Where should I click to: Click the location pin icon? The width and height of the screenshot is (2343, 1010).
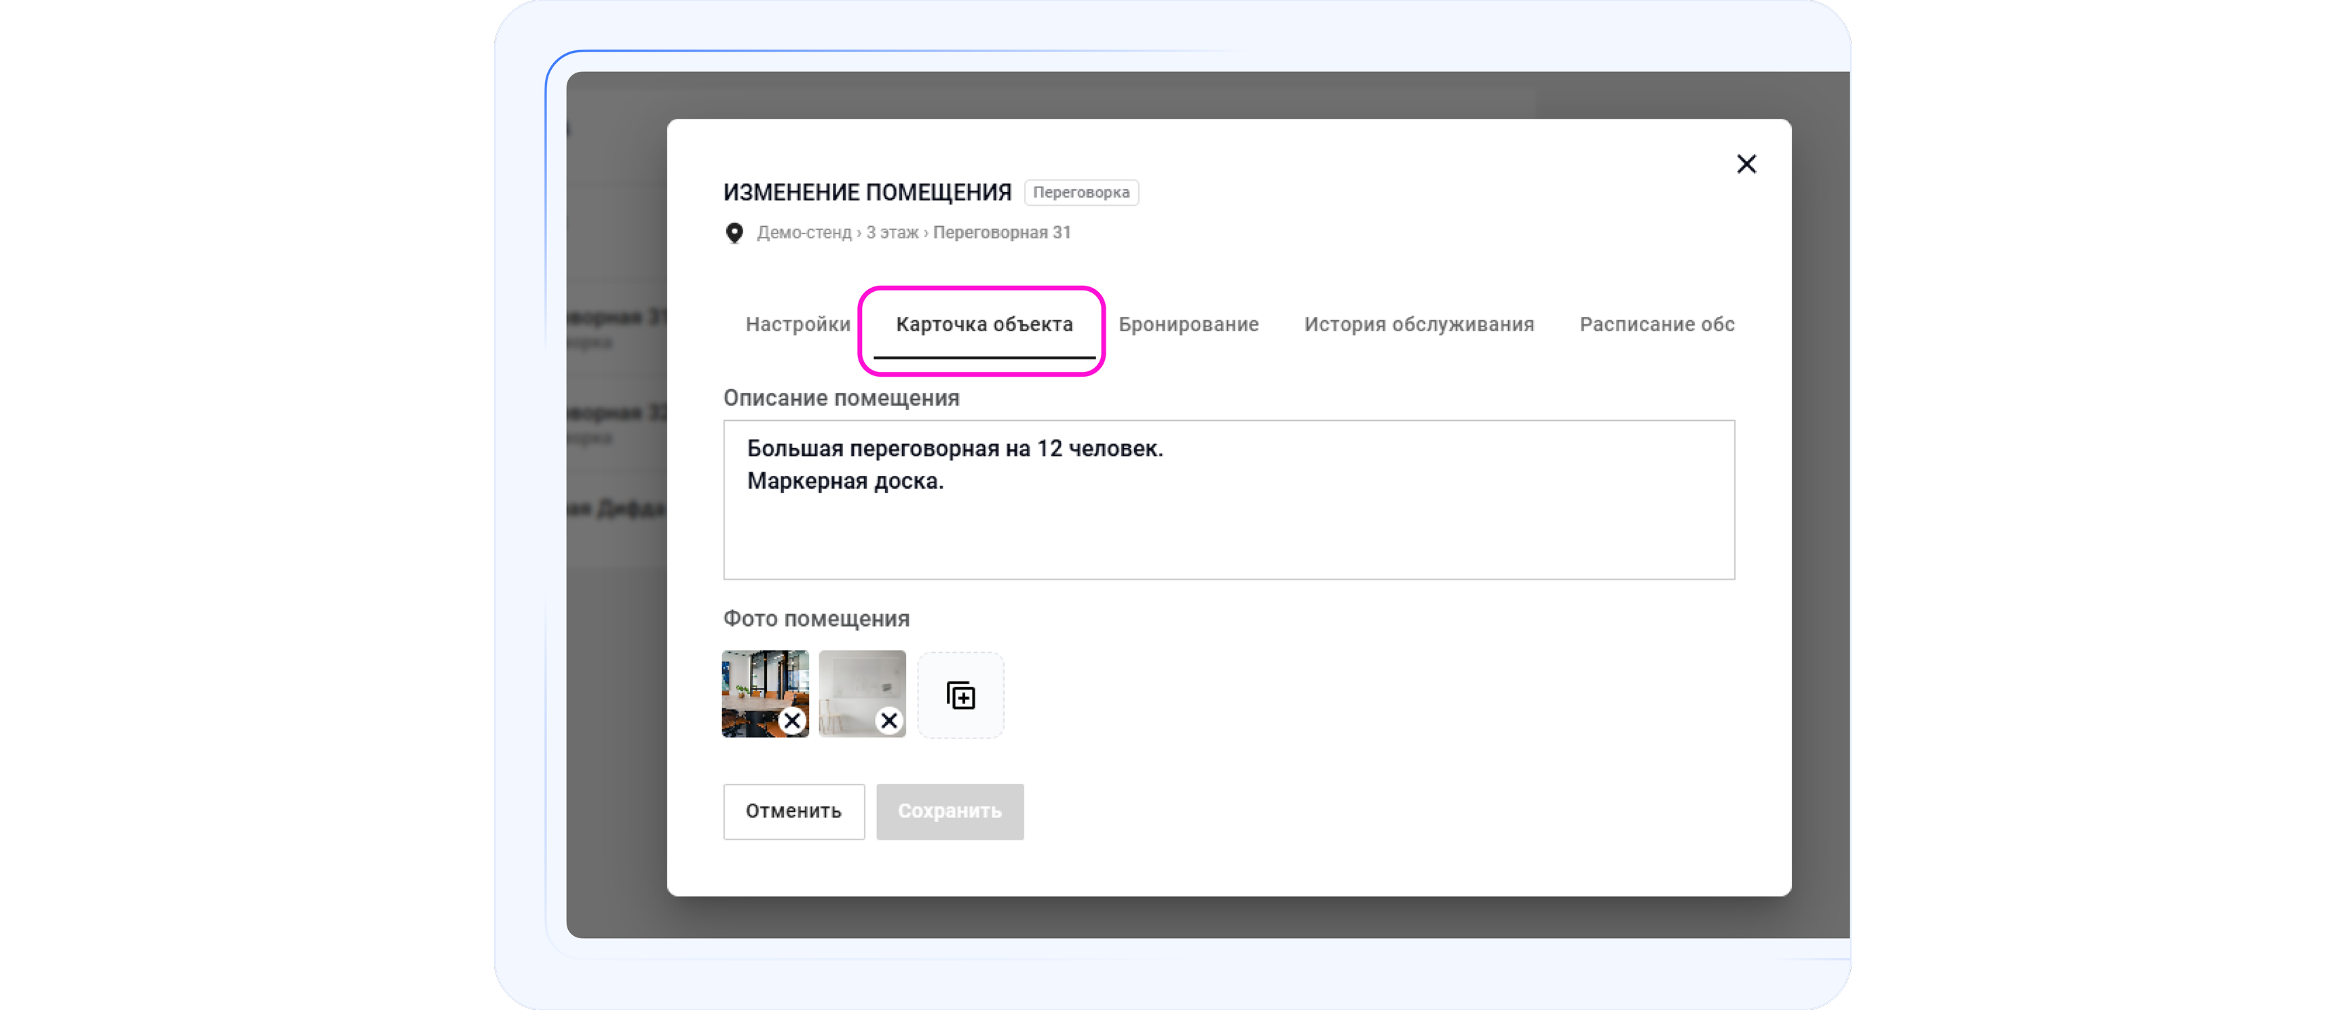(x=734, y=233)
